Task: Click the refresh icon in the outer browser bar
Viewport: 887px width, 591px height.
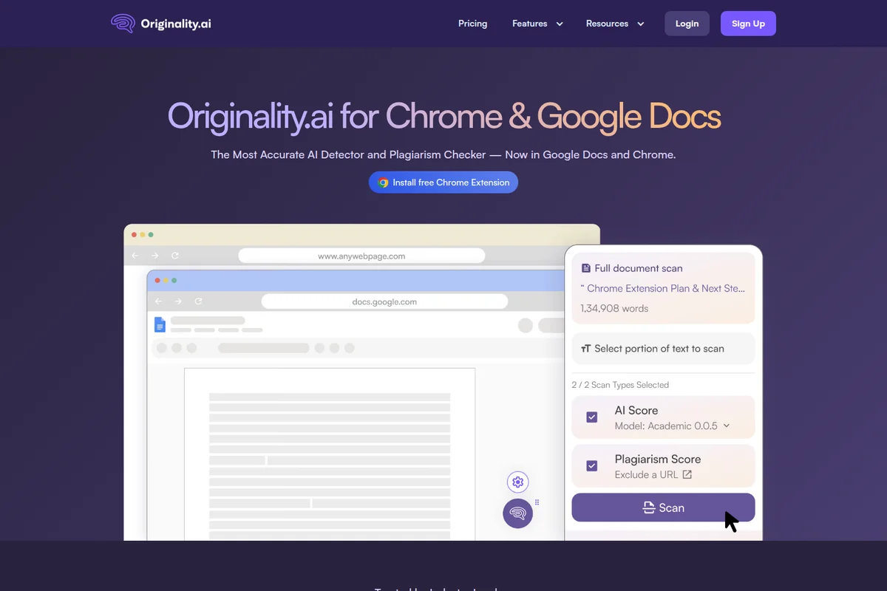Action: 175,255
